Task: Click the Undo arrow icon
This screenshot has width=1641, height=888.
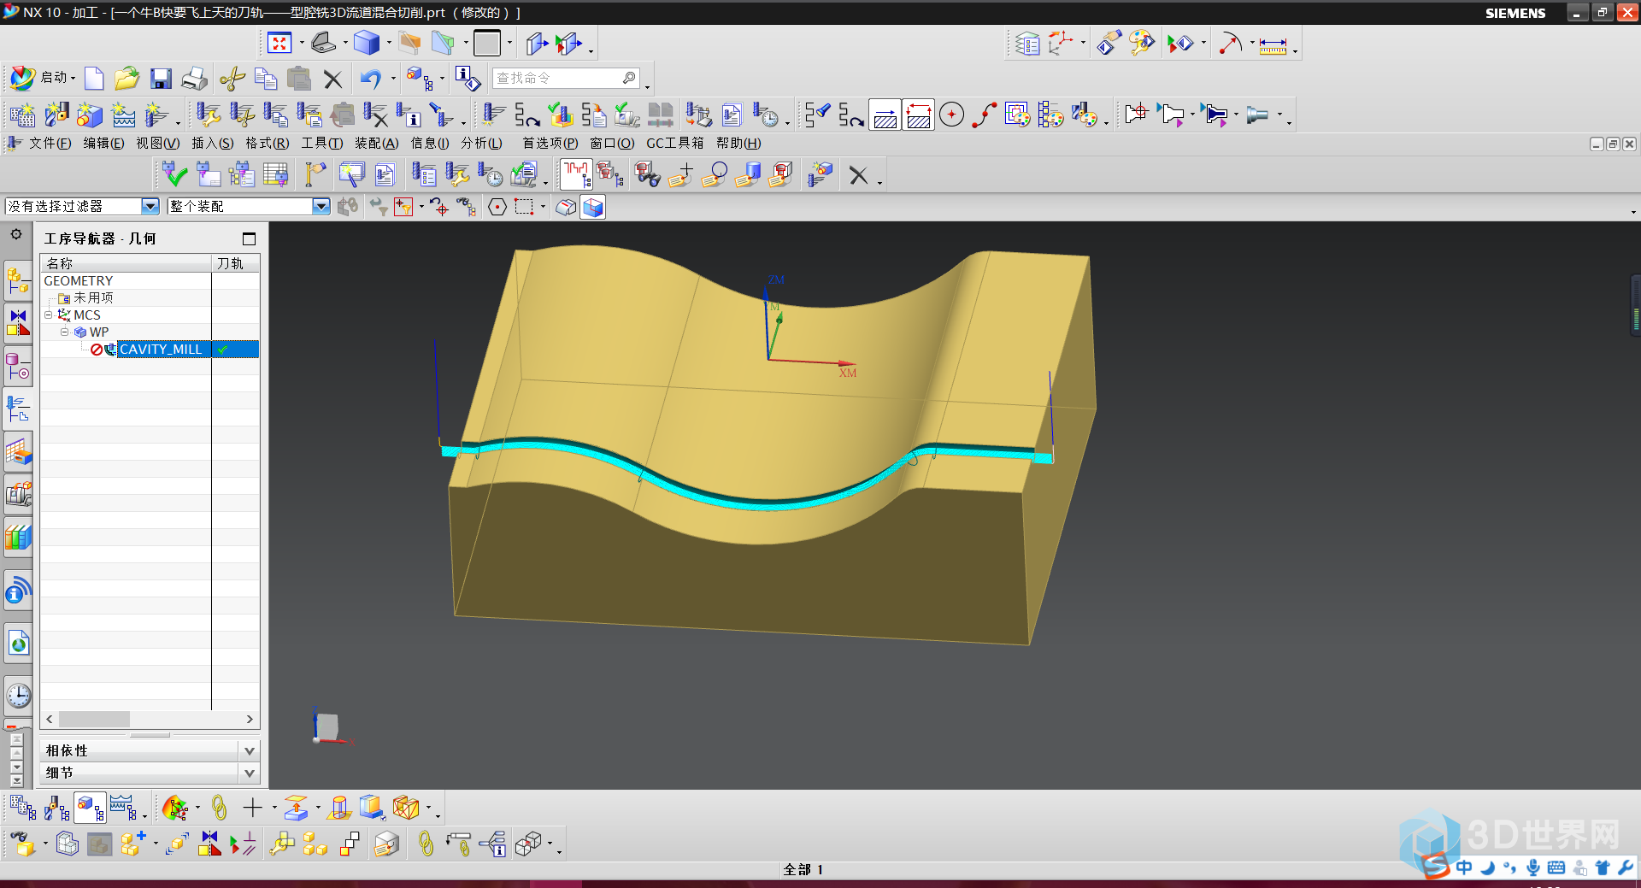Action: pyautogui.click(x=370, y=79)
